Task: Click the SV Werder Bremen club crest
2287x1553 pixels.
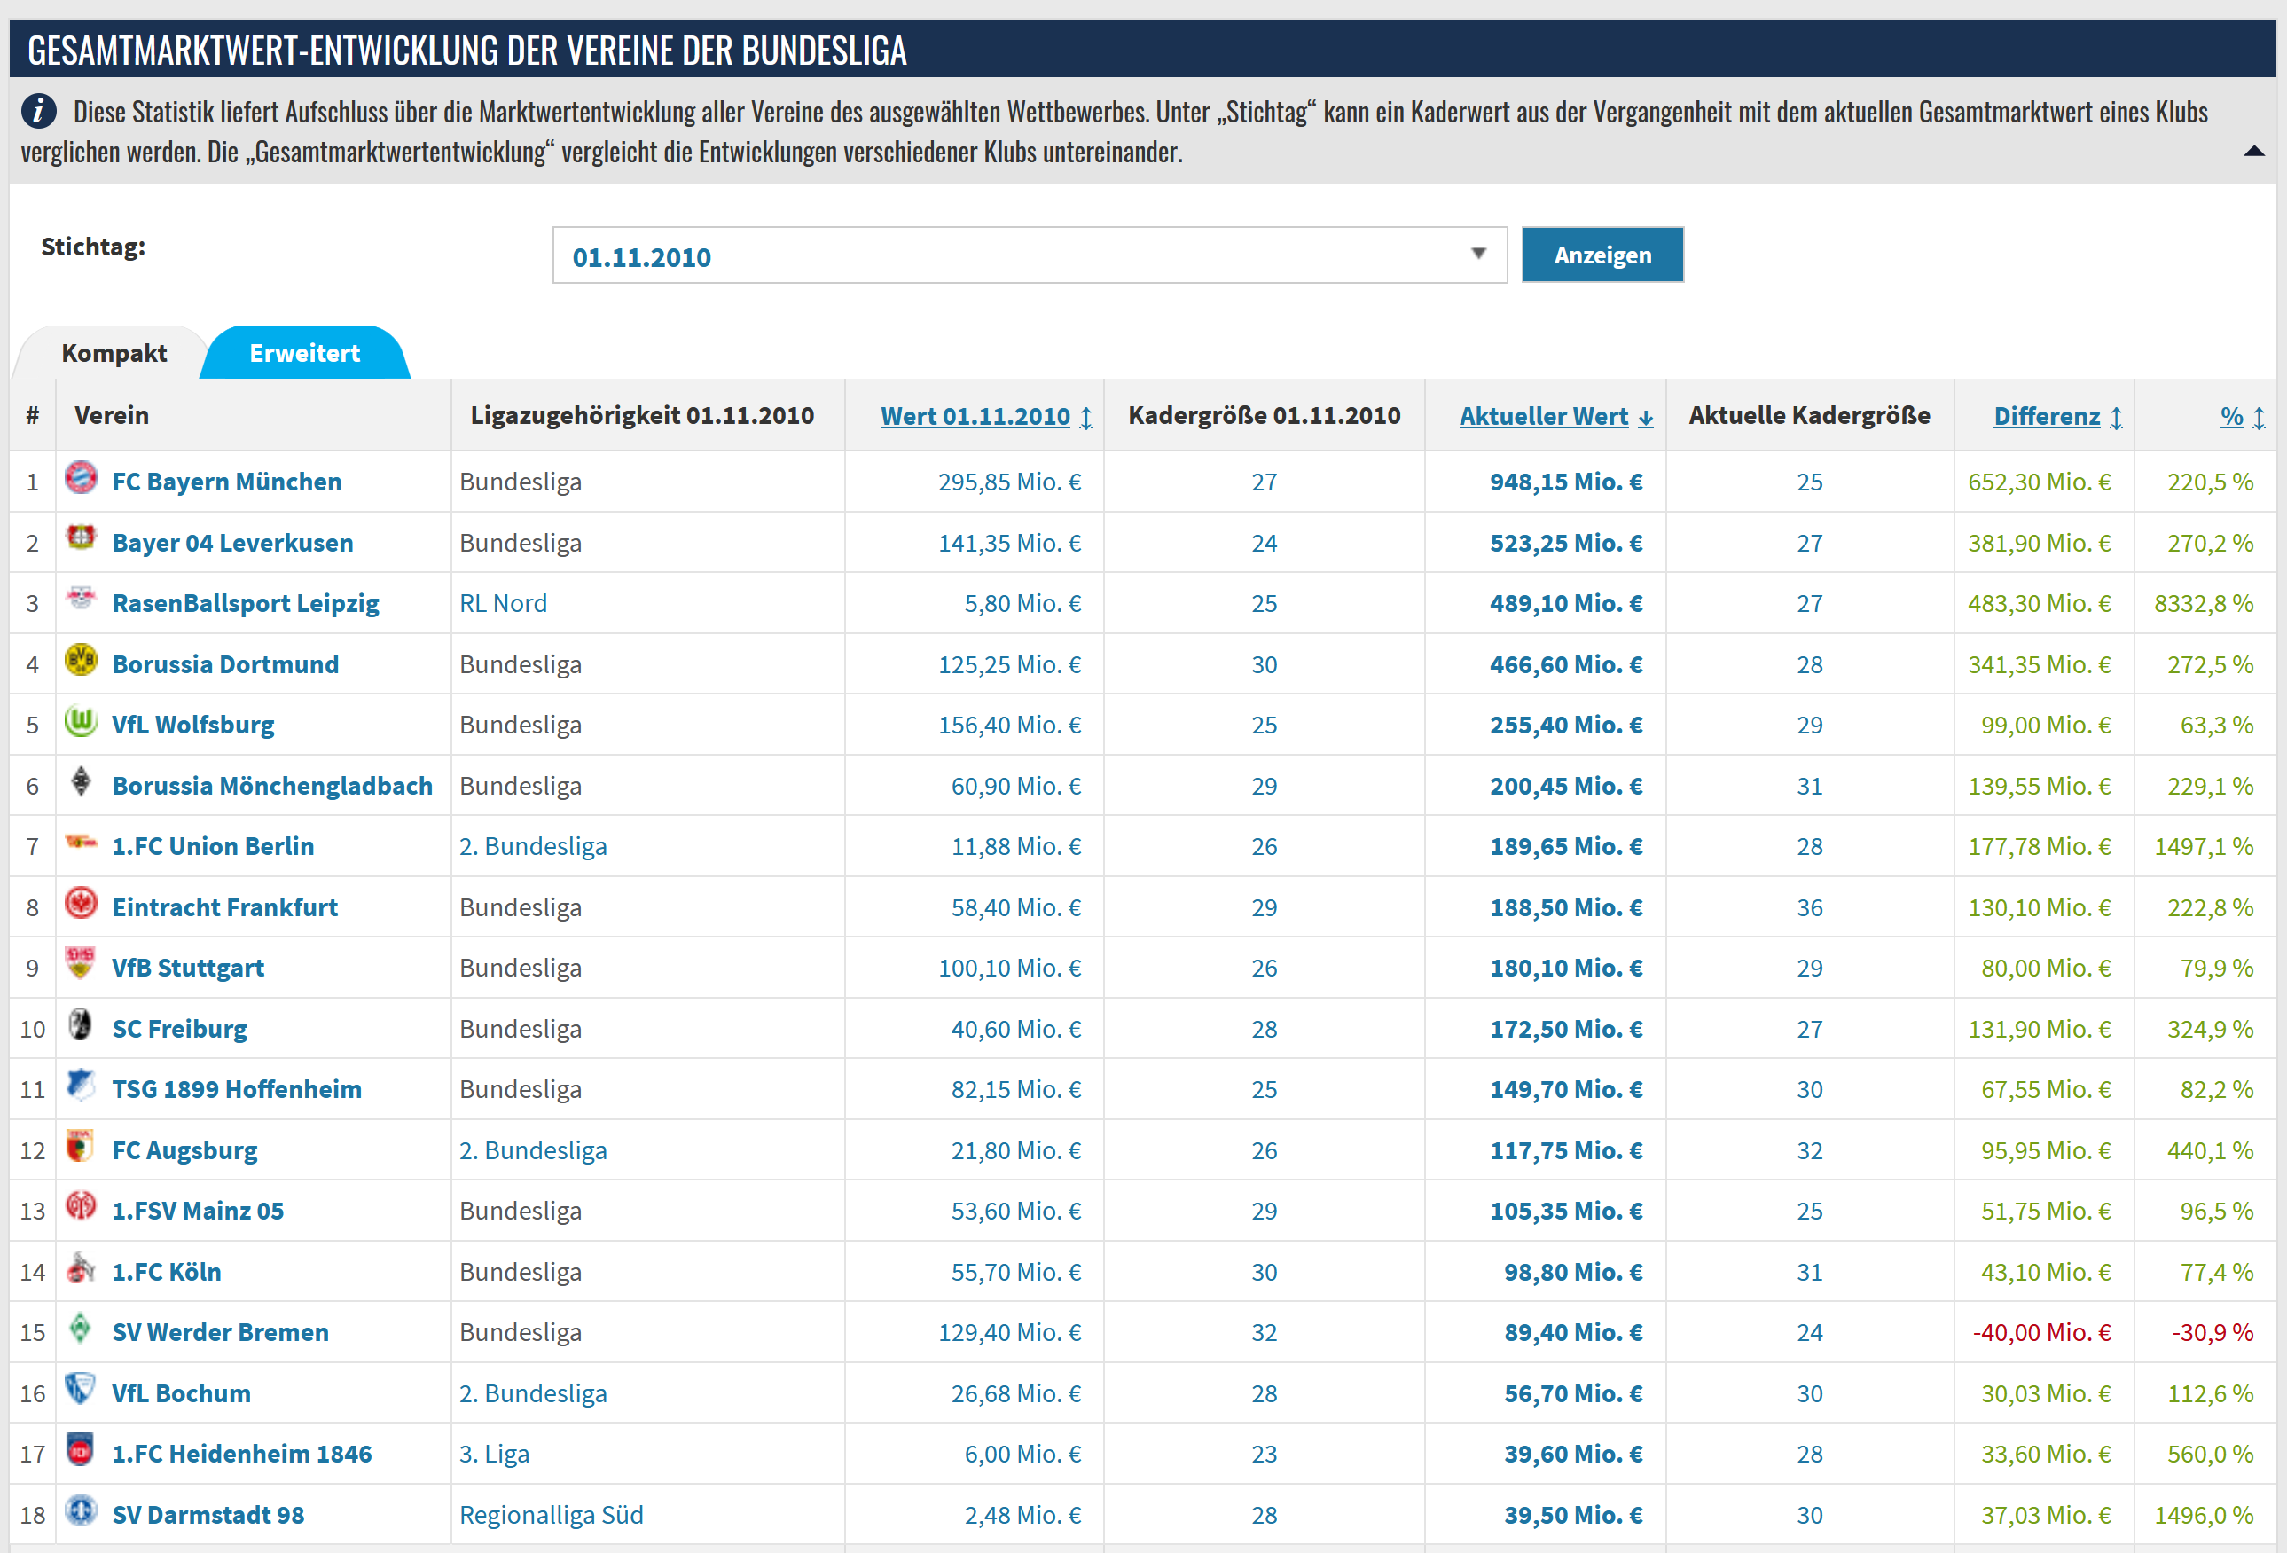Action: [81, 1328]
